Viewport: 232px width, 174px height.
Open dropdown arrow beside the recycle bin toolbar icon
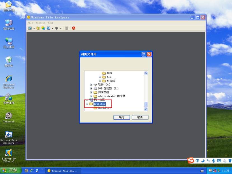tap(61, 28)
